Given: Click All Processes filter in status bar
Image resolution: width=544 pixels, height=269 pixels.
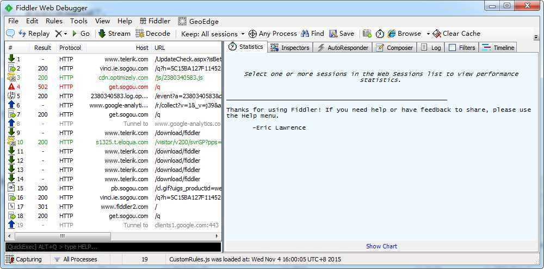Looking at the screenshot, I should (x=76, y=259).
